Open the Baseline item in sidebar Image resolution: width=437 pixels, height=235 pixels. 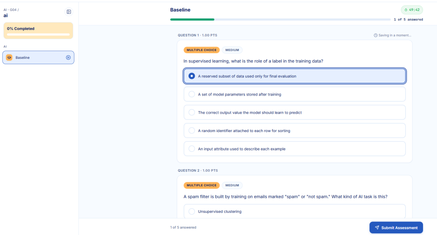tap(38, 58)
